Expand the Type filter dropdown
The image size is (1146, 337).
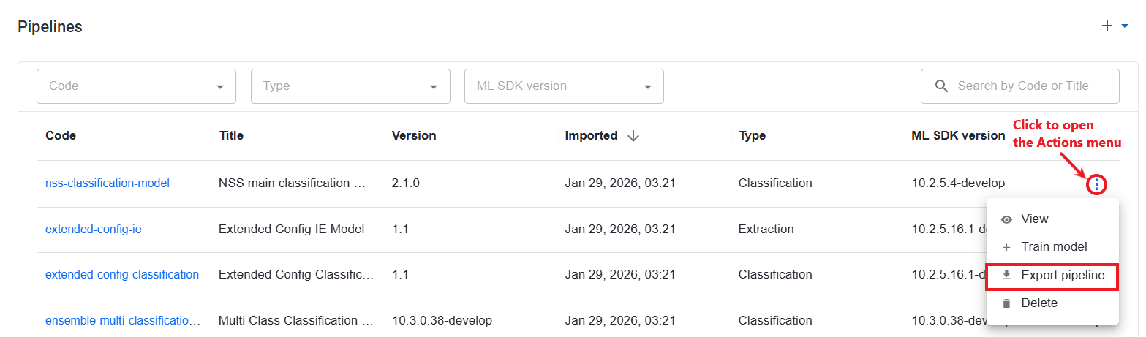coord(350,86)
